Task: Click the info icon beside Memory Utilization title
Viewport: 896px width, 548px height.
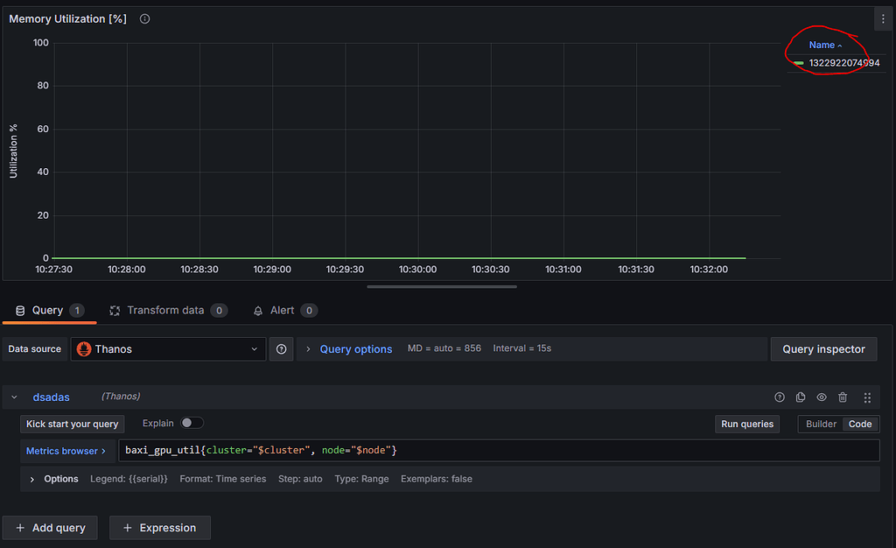Action: (143, 18)
